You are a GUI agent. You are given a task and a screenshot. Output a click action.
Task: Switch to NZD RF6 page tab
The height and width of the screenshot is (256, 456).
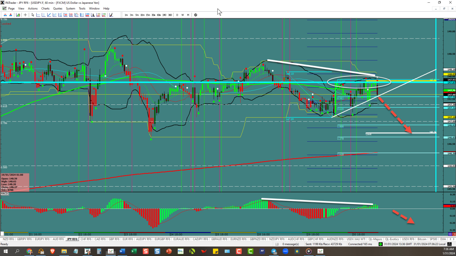coord(8,239)
